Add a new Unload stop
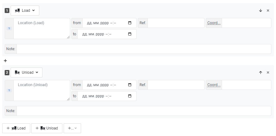Screen dimensions: 276x136 (x=47, y=128)
